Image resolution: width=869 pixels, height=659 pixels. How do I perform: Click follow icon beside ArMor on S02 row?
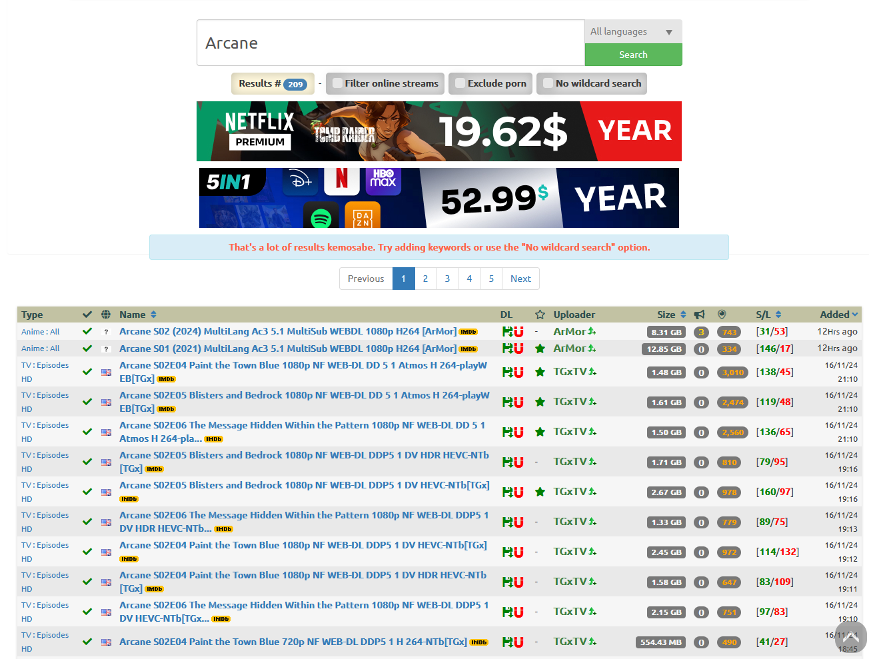[x=592, y=331]
